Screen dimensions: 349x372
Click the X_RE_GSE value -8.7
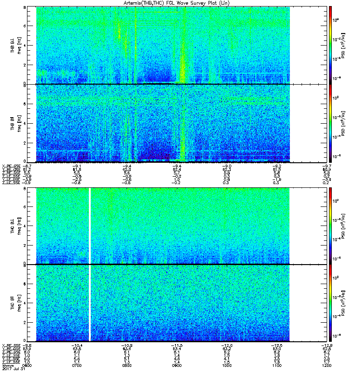[x=27, y=166]
